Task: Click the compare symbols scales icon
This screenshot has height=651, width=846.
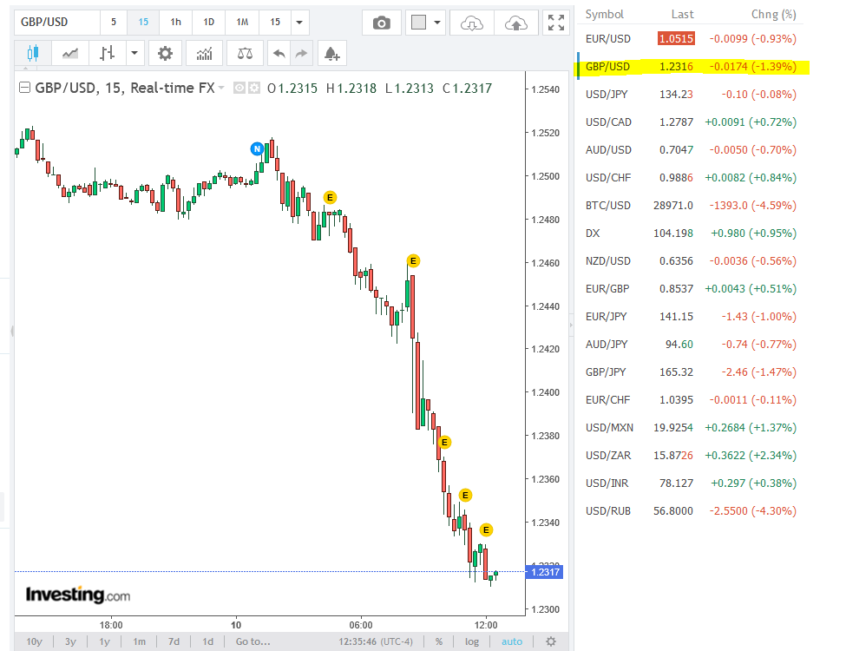Action: click(245, 54)
